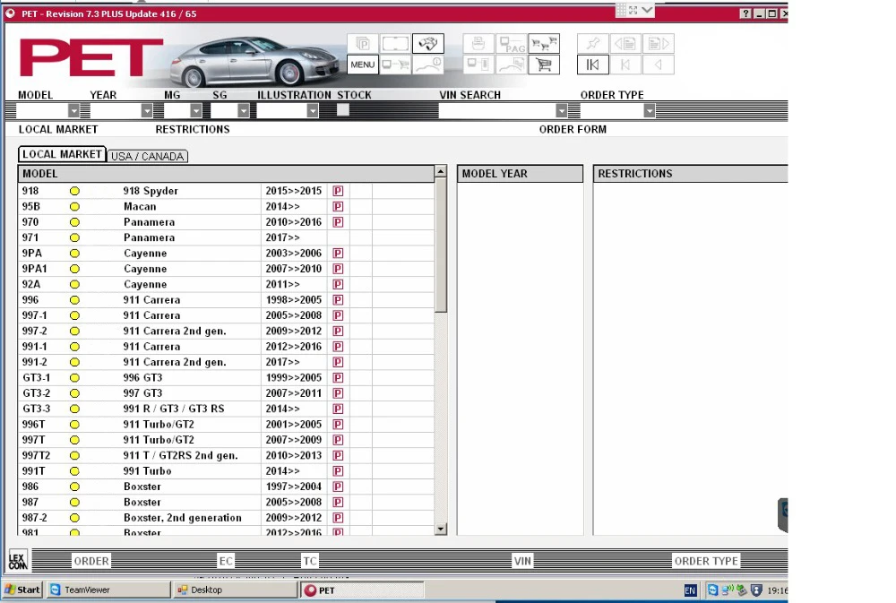The image size is (896, 603).
Task: Go to previous page document icon
Action: pyautogui.click(x=625, y=43)
